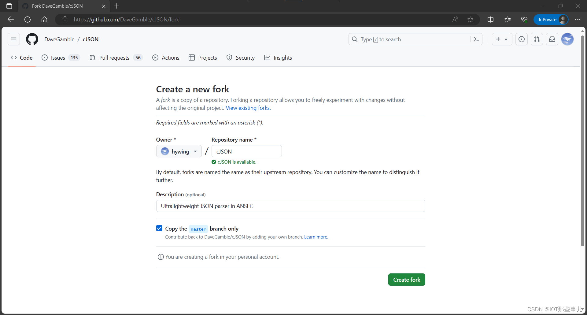This screenshot has width=587, height=315.
Task: Click the page vertical scrollbar
Action: [582, 141]
